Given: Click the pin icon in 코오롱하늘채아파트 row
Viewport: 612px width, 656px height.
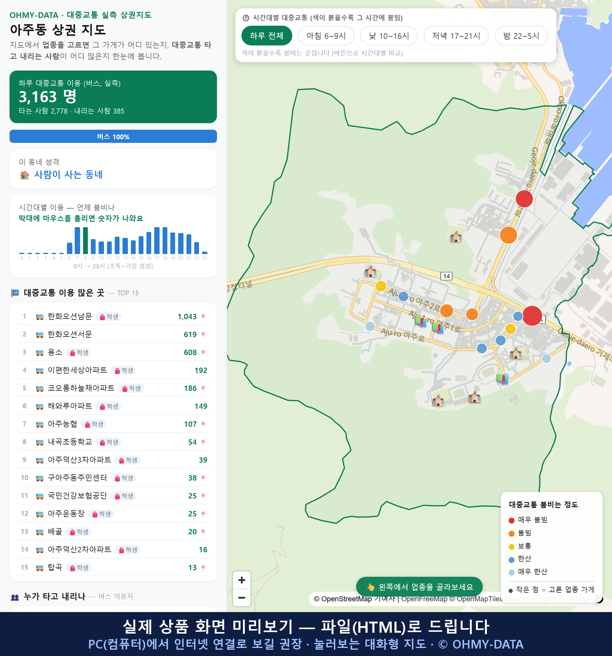Looking at the screenshot, I should pos(203,389).
